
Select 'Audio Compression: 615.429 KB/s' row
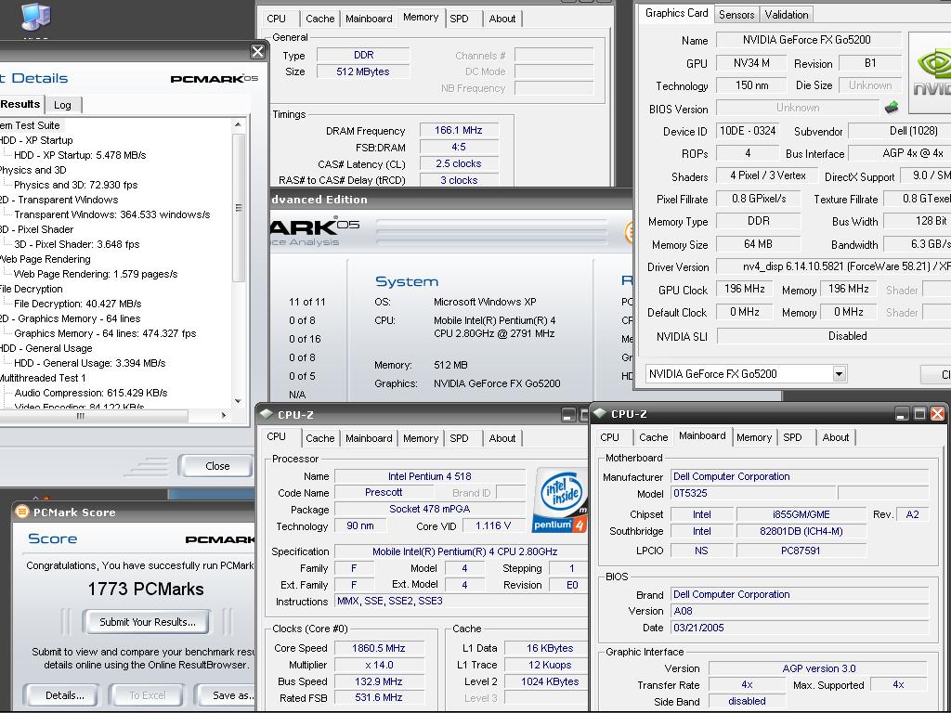point(91,393)
